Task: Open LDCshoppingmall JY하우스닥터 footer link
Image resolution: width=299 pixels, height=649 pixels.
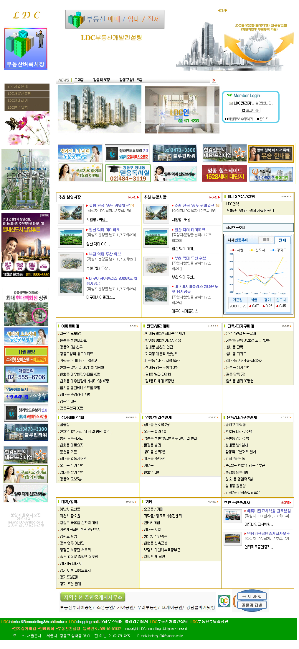Action: pos(96,622)
